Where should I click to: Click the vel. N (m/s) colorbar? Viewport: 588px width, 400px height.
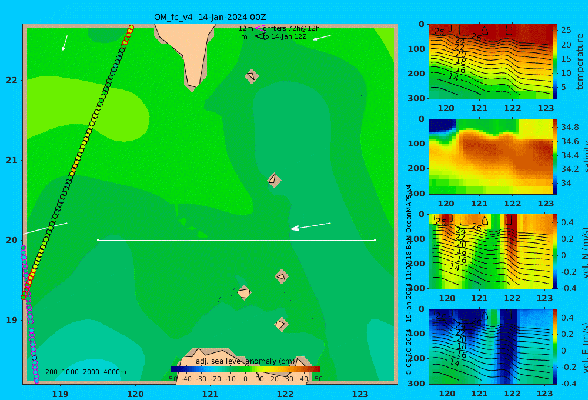554,251
